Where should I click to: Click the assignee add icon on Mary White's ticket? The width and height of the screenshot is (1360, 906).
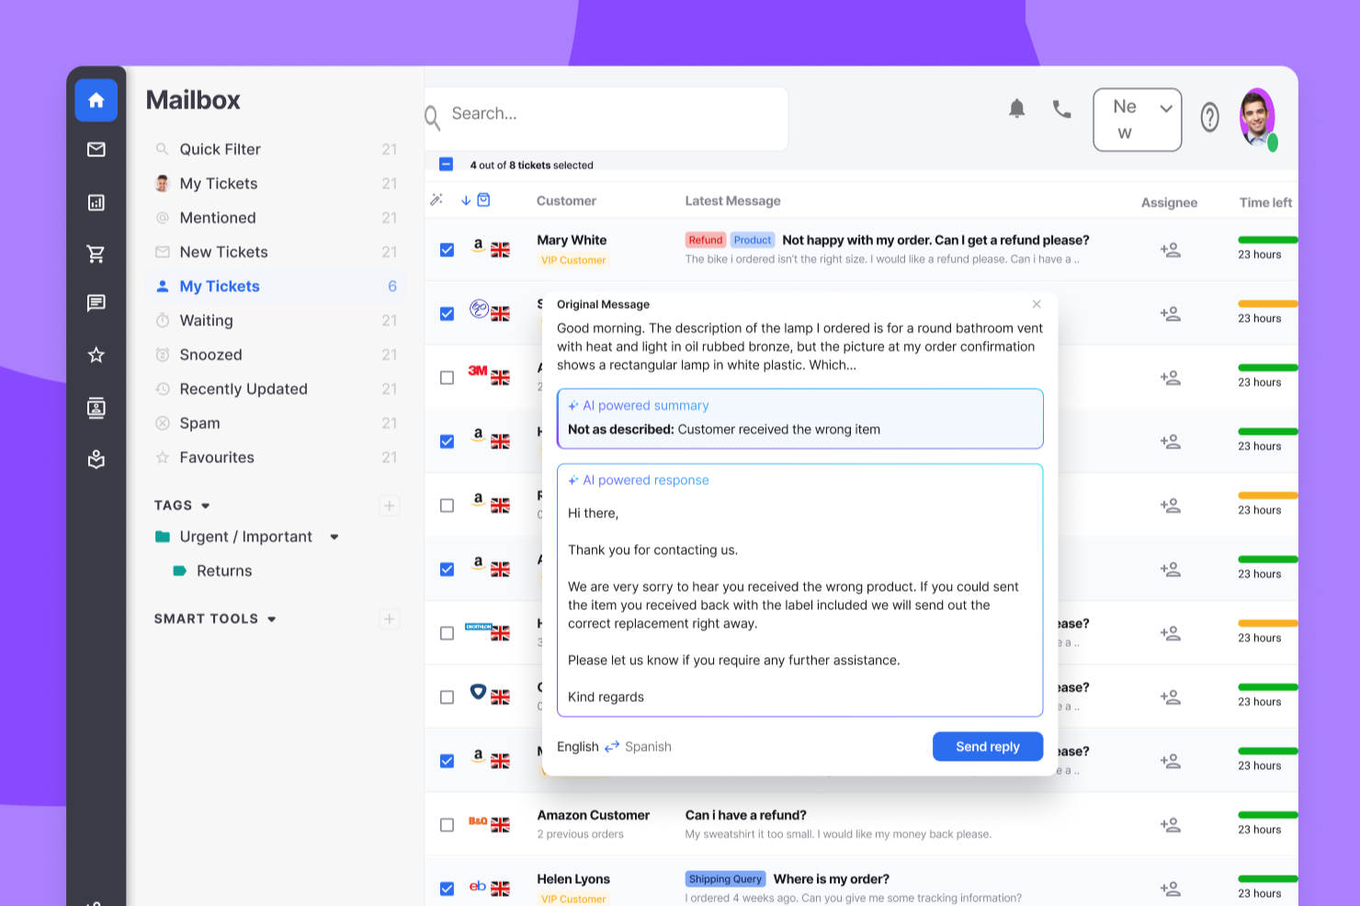[1171, 249]
